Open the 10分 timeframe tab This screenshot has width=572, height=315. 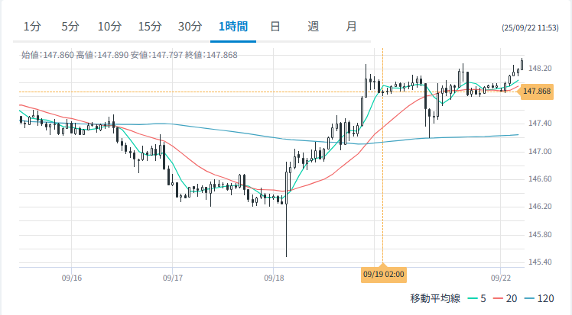coord(109,27)
